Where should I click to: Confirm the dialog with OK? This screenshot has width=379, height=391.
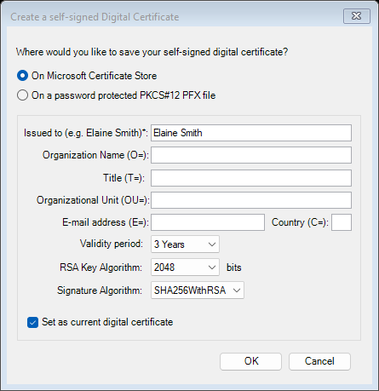pos(250,361)
